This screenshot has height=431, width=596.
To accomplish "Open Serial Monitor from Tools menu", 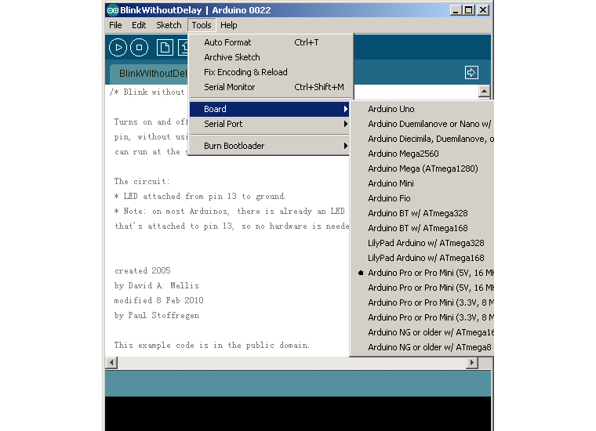I will point(269,87).
